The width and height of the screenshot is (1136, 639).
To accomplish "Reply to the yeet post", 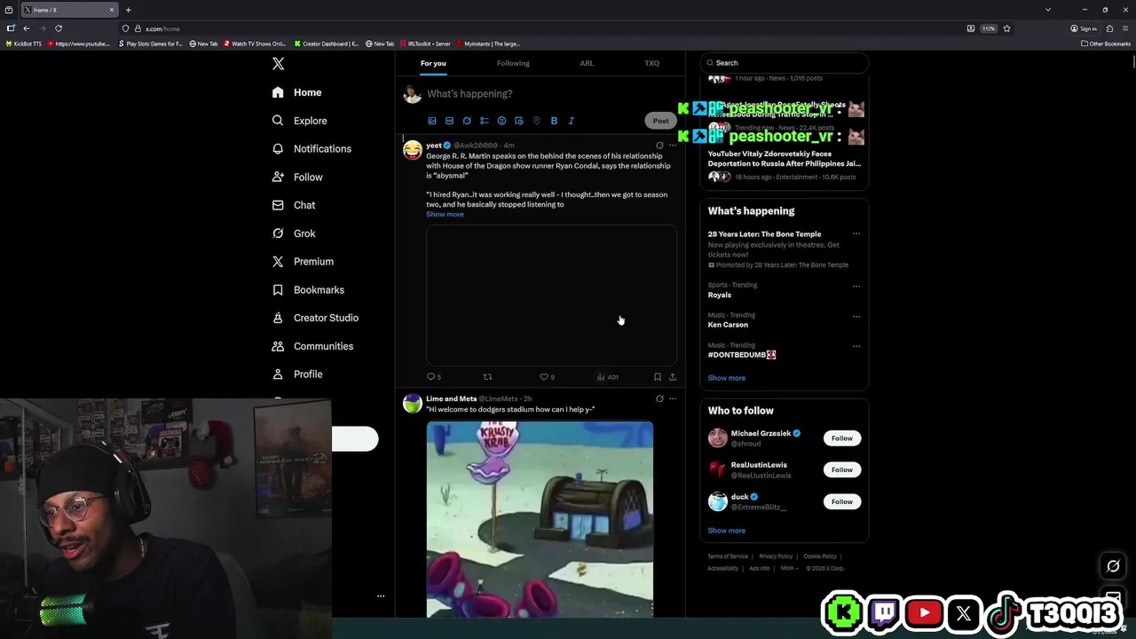I will 433,377.
